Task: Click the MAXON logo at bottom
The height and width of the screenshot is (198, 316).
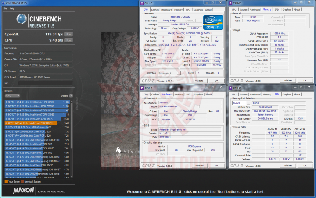Action: [24, 191]
